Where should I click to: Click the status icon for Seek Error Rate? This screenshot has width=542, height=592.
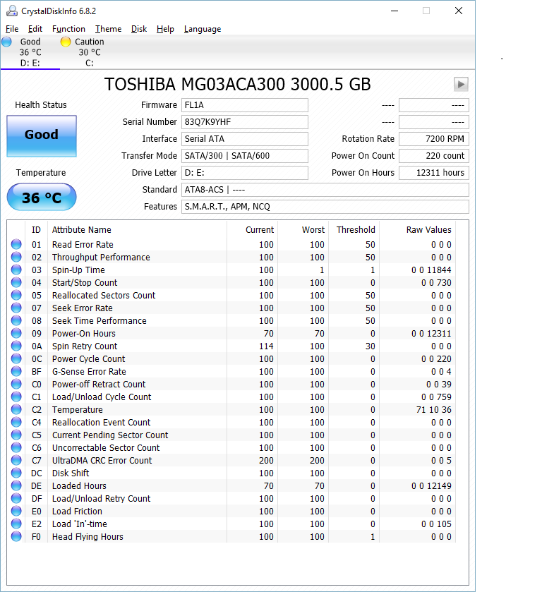tap(16, 308)
